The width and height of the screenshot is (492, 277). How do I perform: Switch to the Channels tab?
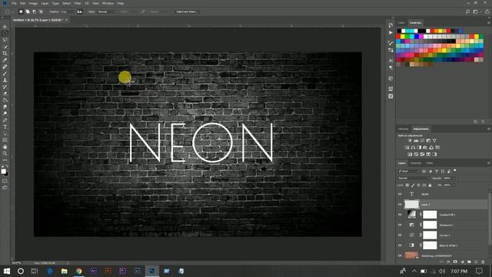pyautogui.click(x=416, y=163)
